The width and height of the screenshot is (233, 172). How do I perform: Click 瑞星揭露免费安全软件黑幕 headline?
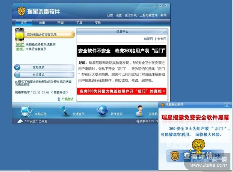pos(195,117)
